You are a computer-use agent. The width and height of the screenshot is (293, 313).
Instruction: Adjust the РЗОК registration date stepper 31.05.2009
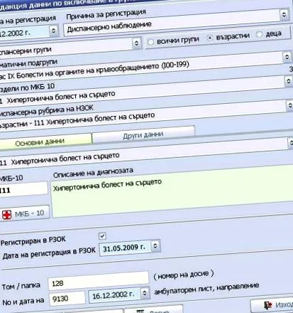[x=155, y=246]
